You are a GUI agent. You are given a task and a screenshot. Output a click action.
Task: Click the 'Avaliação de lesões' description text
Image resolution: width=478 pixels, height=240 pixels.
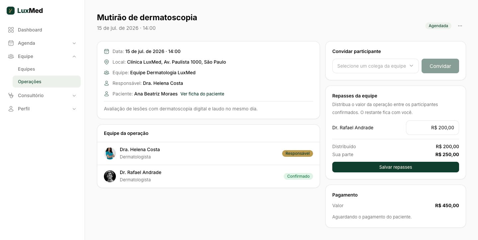[x=181, y=109]
